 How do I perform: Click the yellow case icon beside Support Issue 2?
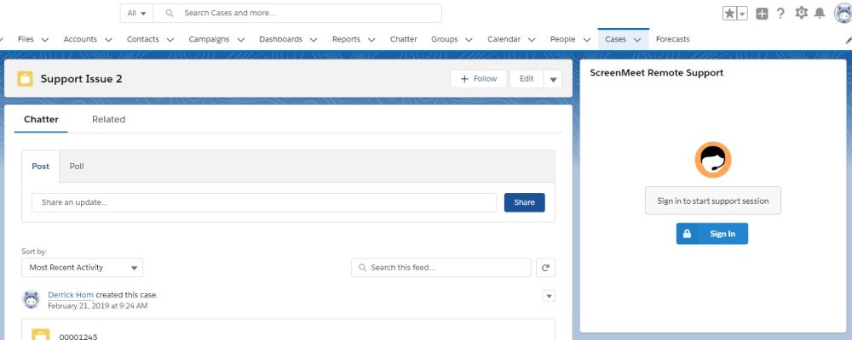point(25,79)
